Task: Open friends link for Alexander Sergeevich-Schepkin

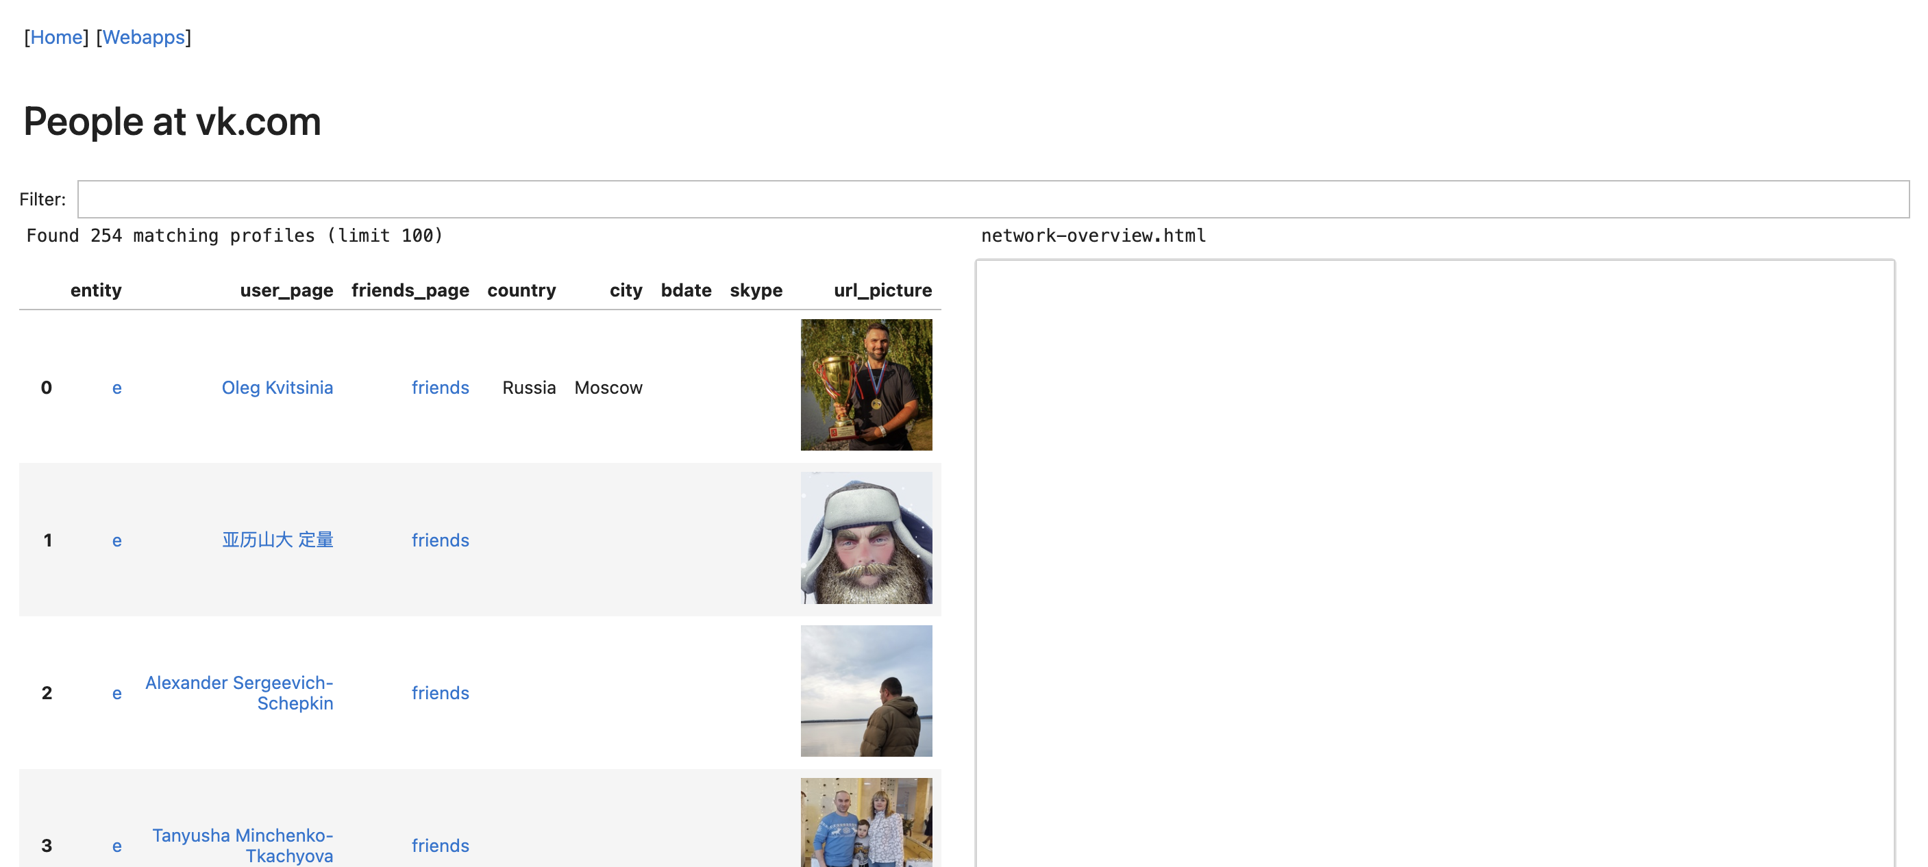Action: coord(440,692)
